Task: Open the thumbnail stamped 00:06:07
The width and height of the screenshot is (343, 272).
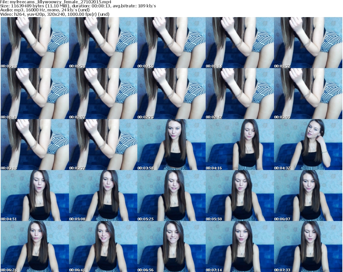Action: (308, 196)
